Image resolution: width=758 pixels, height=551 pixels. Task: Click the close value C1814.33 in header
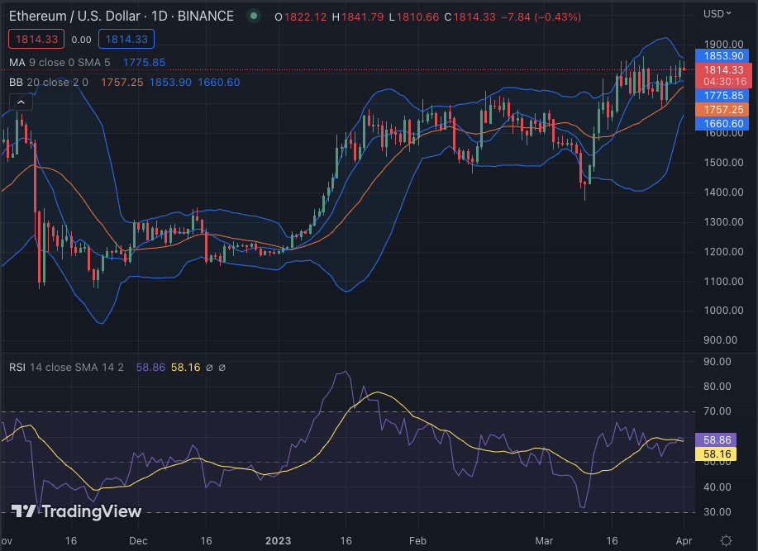tap(470, 17)
